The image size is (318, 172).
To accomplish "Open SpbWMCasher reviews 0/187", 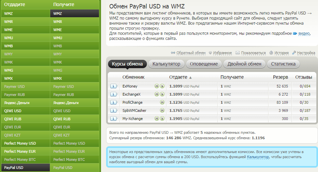I will click(x=305, y=110).
